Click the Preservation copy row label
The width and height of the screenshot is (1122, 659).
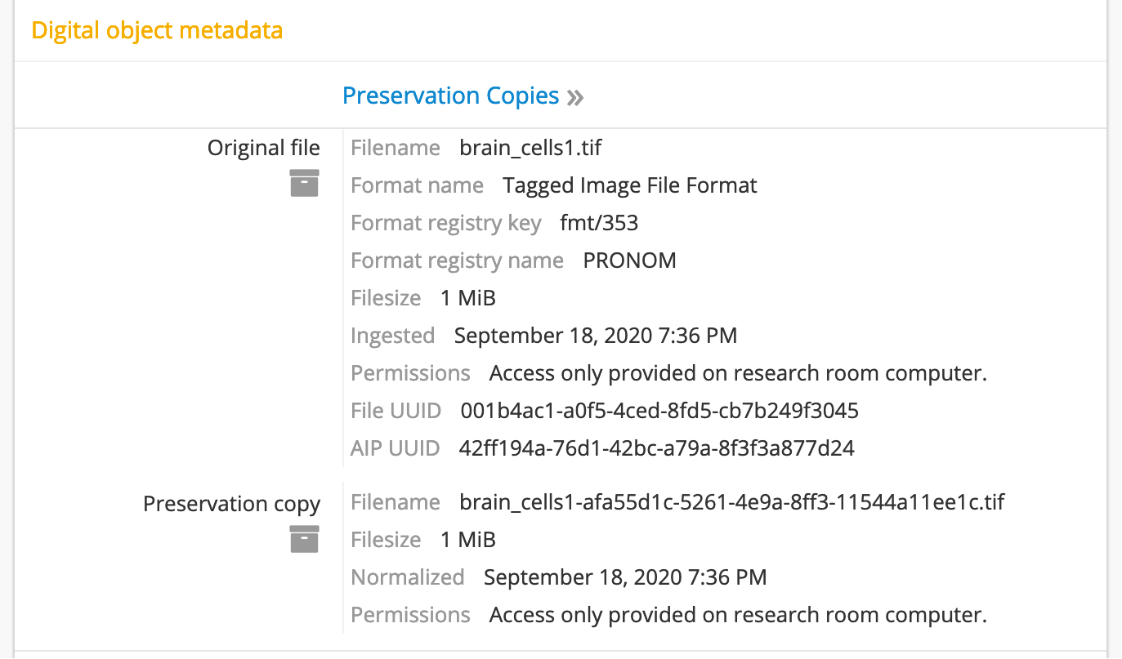tap(231, 504)
